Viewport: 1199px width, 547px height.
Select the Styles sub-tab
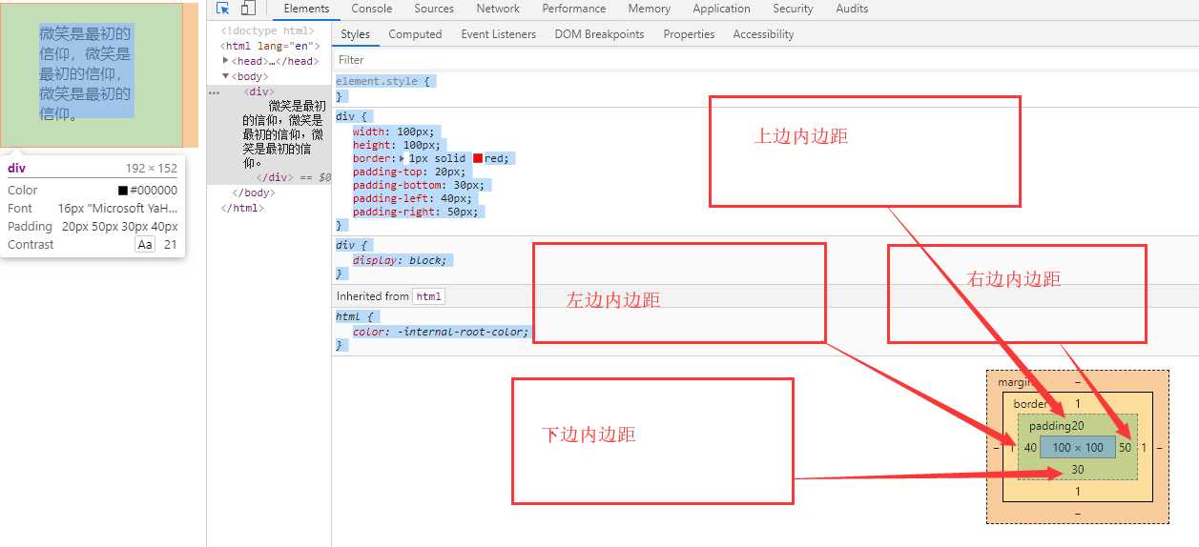355,34
